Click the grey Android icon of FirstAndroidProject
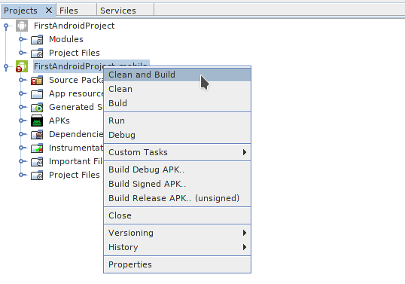This screenshot has width=405, height=284. 22,26
